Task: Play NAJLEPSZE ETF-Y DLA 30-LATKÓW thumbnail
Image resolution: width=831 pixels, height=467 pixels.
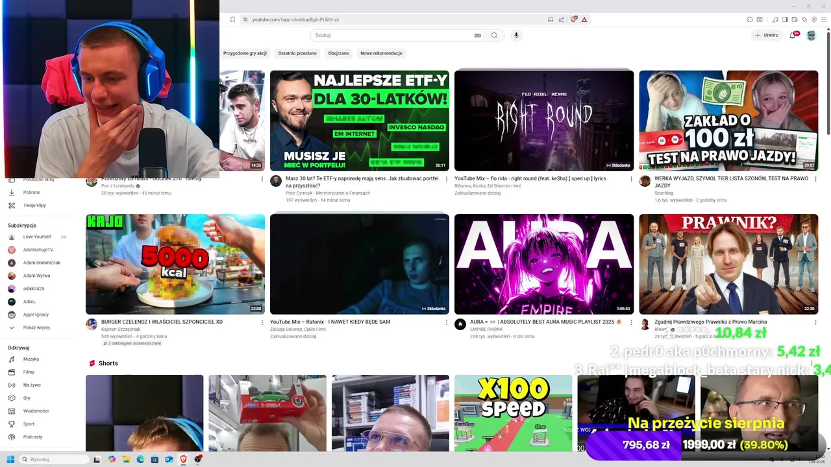Action: [x=360, y=121]
